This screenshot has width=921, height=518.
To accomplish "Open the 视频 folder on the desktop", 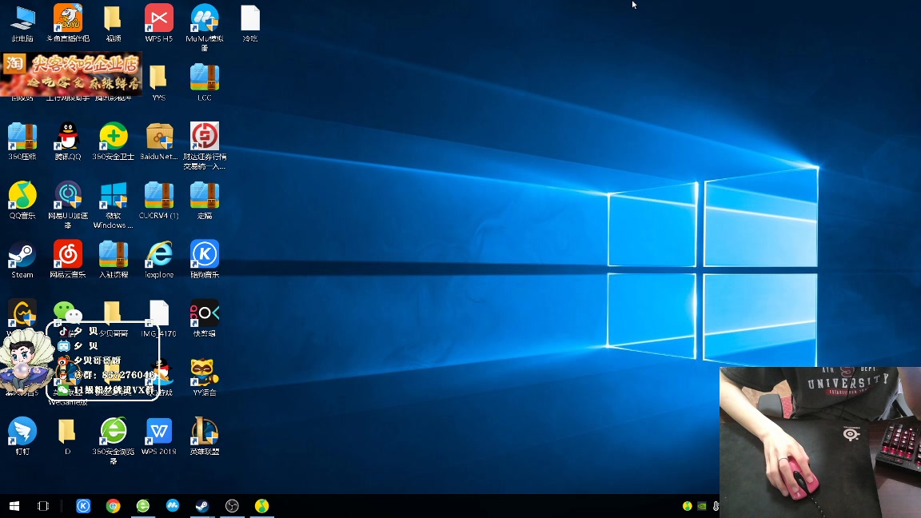I will (x=114, y=23).
